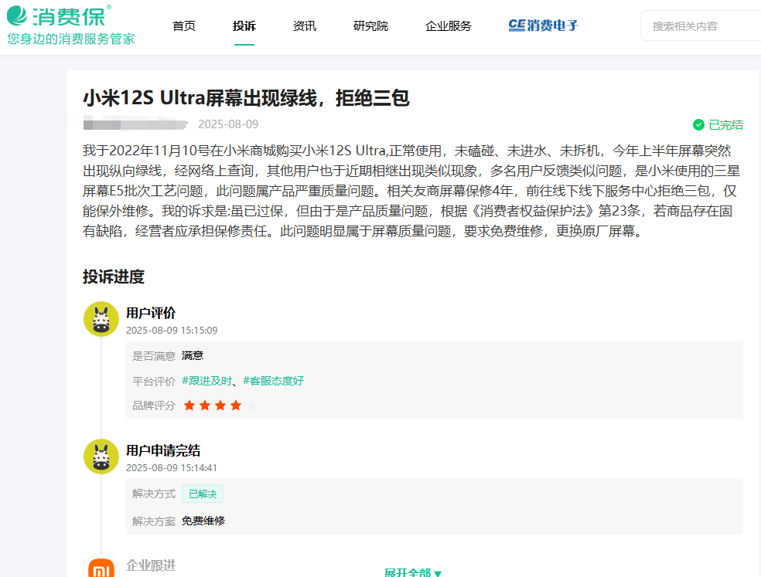Open the 企业服务 navigation tab

coord(449,26)
